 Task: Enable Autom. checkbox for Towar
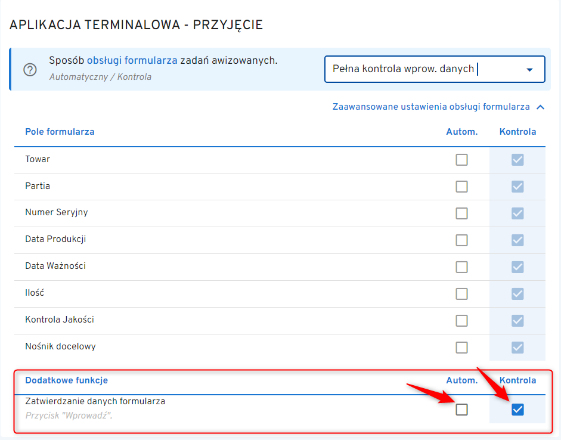point(461,160)
